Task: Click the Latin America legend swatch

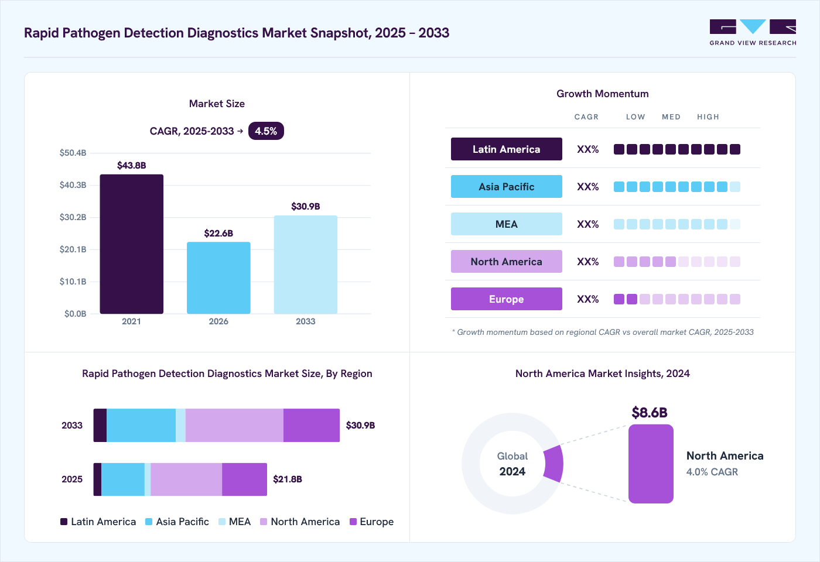Action: [x=64, y=522]
